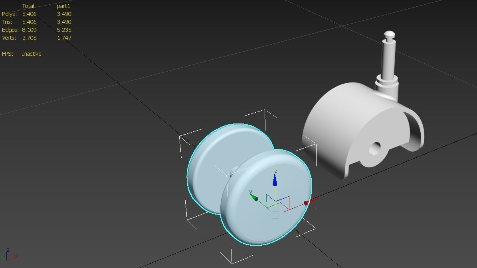Click the 'Tris:' label
The image size is (477, 268).
(x=7, y=22)
